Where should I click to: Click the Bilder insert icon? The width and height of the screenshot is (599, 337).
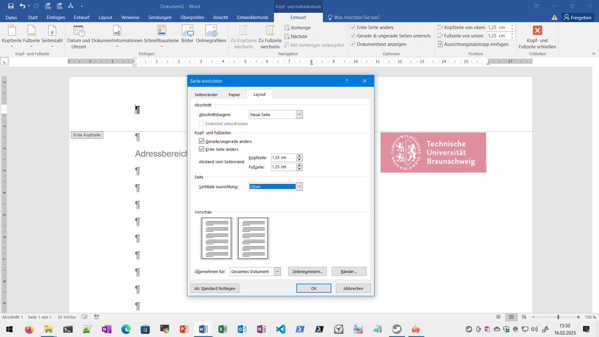coord(187,34)
